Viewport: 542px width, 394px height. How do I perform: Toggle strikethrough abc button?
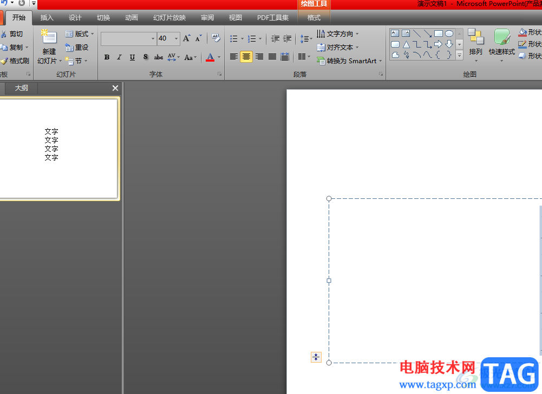[159, 57]
